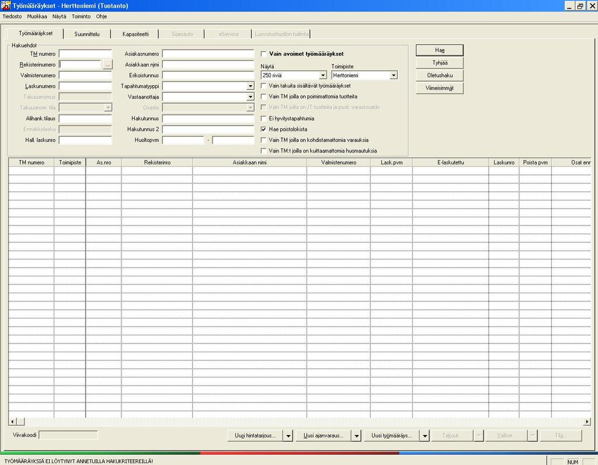Focus the Hakutunnus field

click(208, 119)
